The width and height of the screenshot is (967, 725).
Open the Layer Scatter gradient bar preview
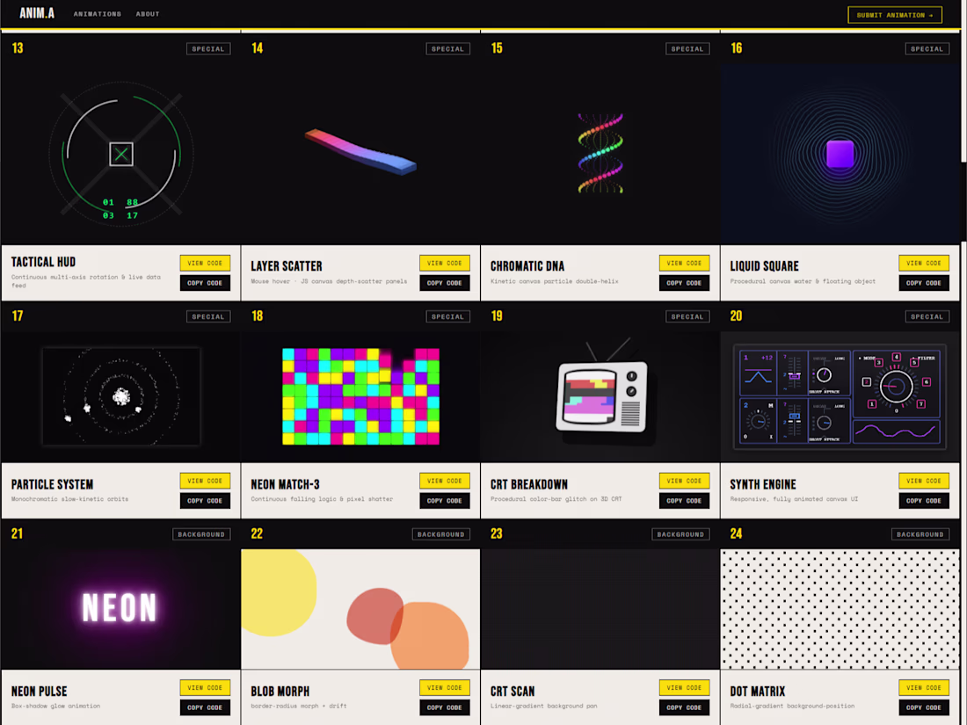[x=360, y=154]
